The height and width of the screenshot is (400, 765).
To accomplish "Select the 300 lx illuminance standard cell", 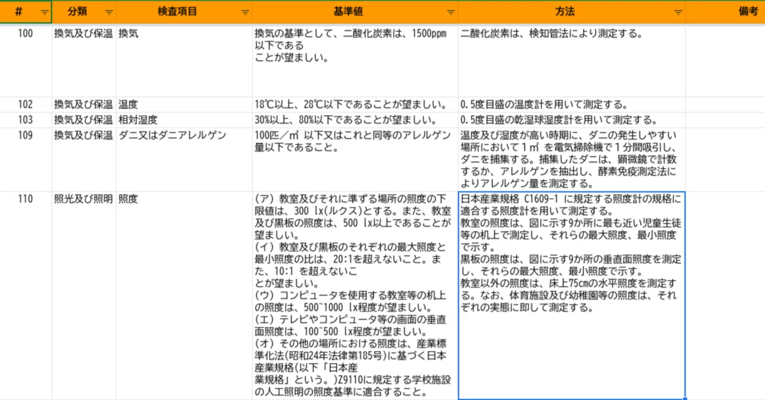I will tap(355, 296).
